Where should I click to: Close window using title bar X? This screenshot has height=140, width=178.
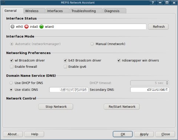tap(174, 3)
